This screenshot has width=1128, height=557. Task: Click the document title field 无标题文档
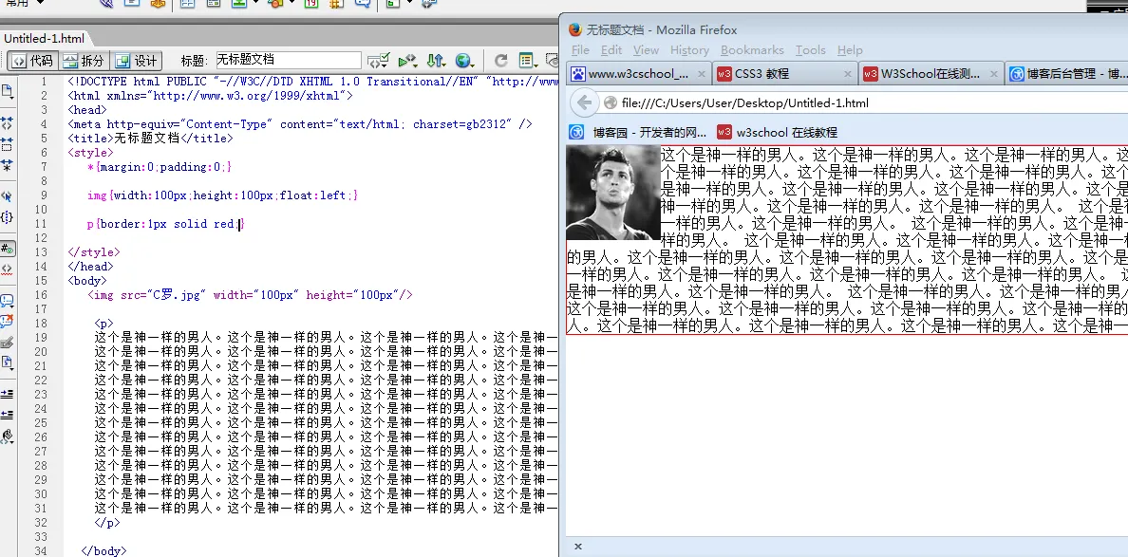pyautogui.click(x=288, y=61)
